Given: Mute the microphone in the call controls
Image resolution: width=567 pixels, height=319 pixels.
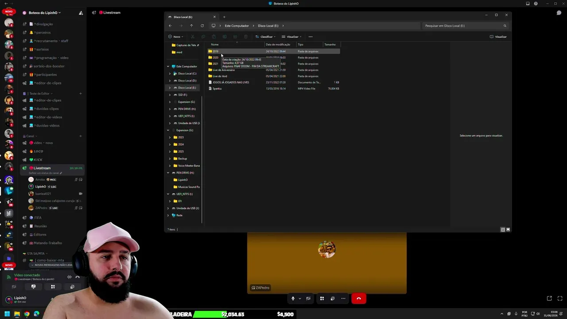Looking at the screenshot, I should pos(293,299).
